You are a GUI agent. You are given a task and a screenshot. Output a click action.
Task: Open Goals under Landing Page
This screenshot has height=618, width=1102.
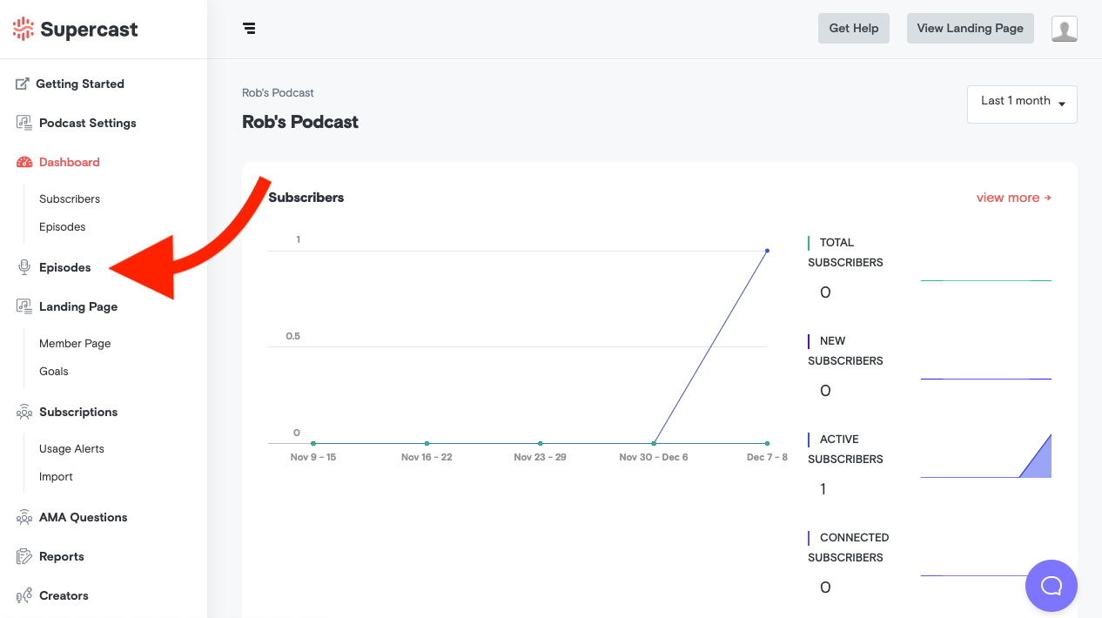[x=54, y=371]
